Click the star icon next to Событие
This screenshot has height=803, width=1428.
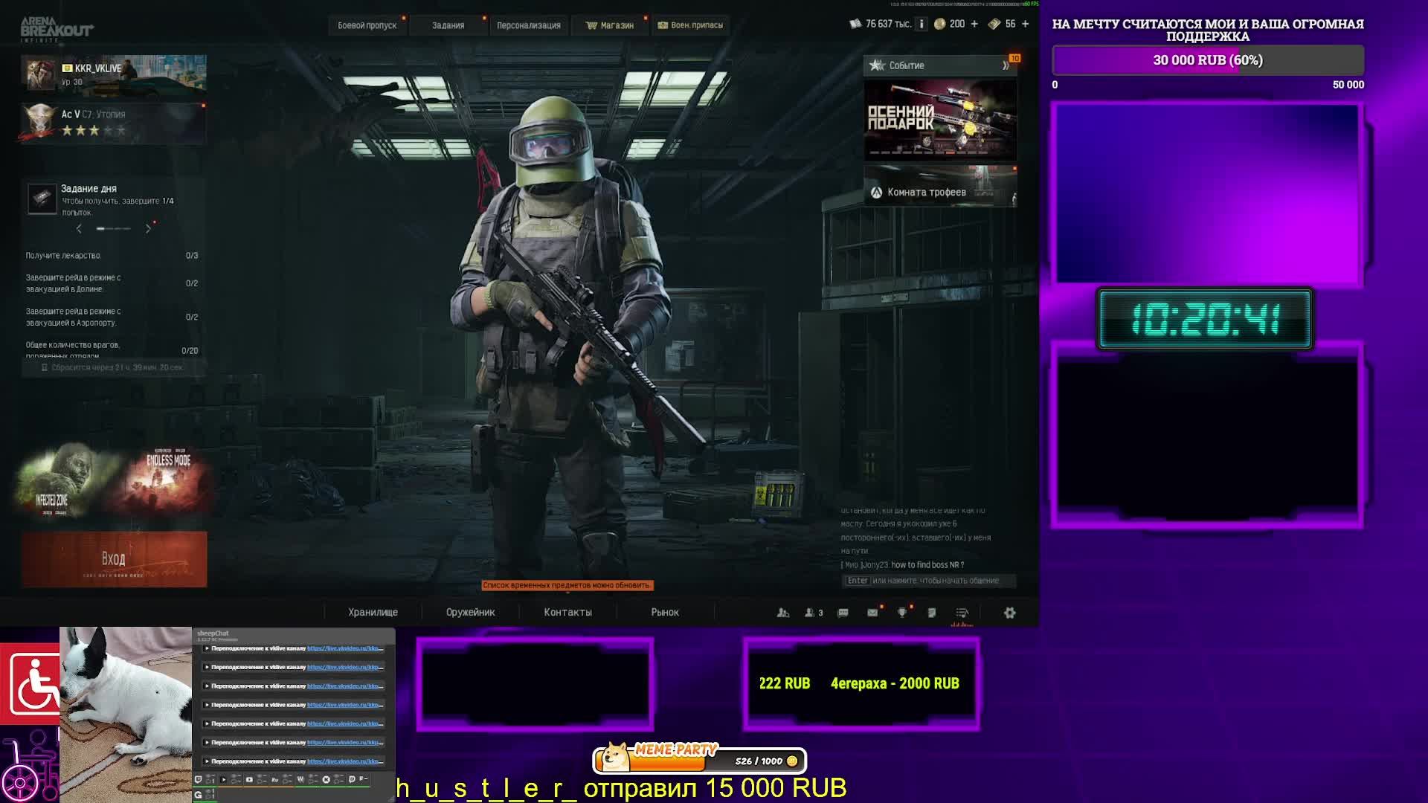point(878,65)
